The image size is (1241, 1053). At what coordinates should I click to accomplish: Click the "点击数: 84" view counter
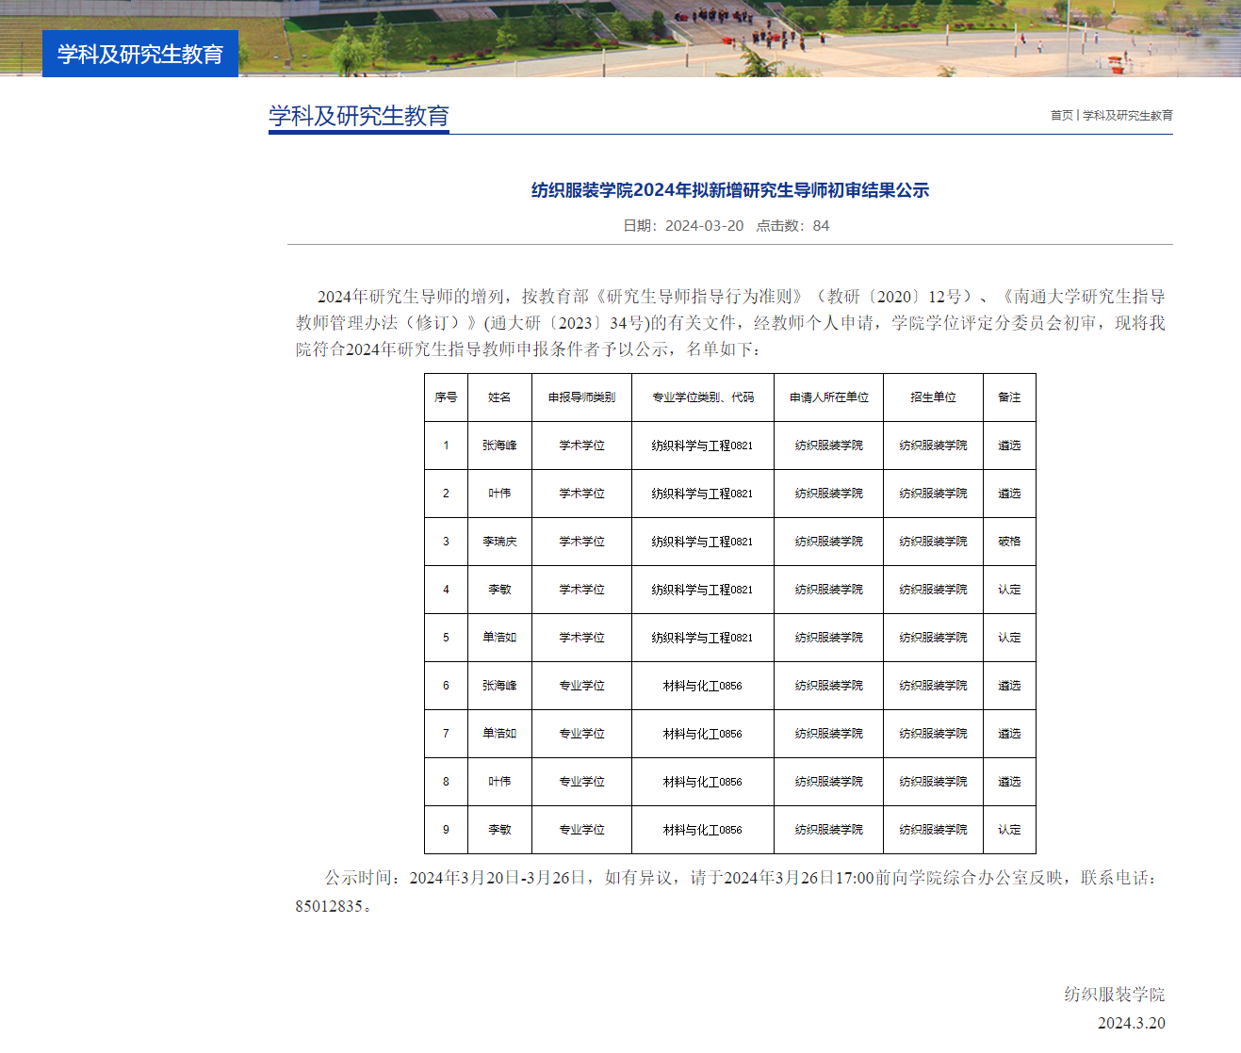point(792,226)
